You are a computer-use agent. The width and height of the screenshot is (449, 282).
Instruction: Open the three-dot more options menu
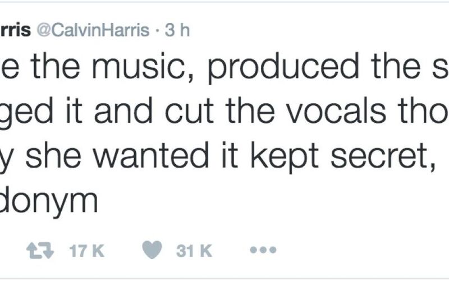click(263, 250)
